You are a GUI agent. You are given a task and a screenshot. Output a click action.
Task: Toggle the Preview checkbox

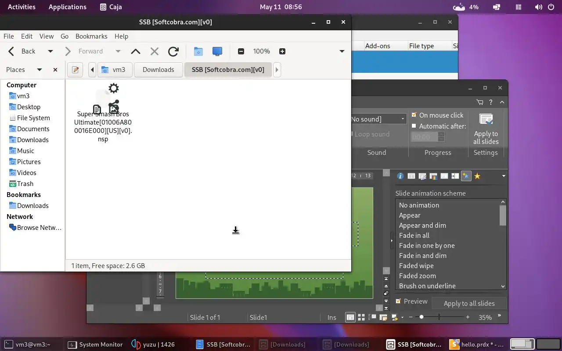point(398,301)
